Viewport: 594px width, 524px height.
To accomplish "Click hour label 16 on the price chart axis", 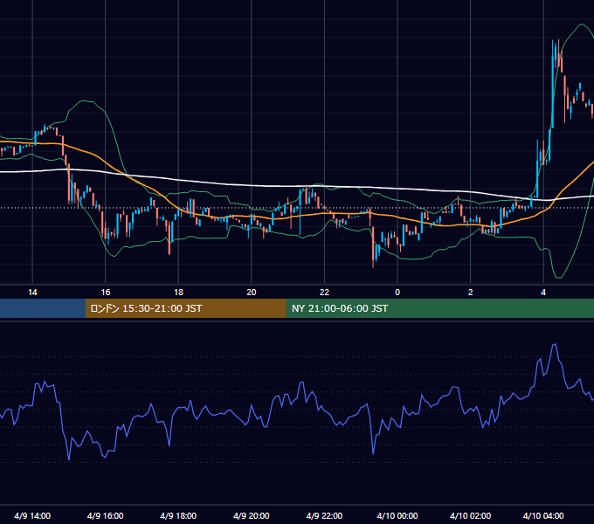I will tap(106, 293).
